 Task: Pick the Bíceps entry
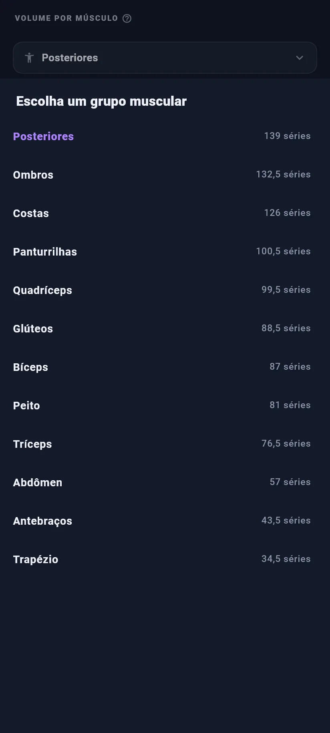pos(162,367)
